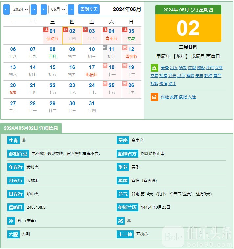Open the 嫁娶 link
The height and width of the screenshot is (249, 234).
pyautogui.click(x=200, y=68)
